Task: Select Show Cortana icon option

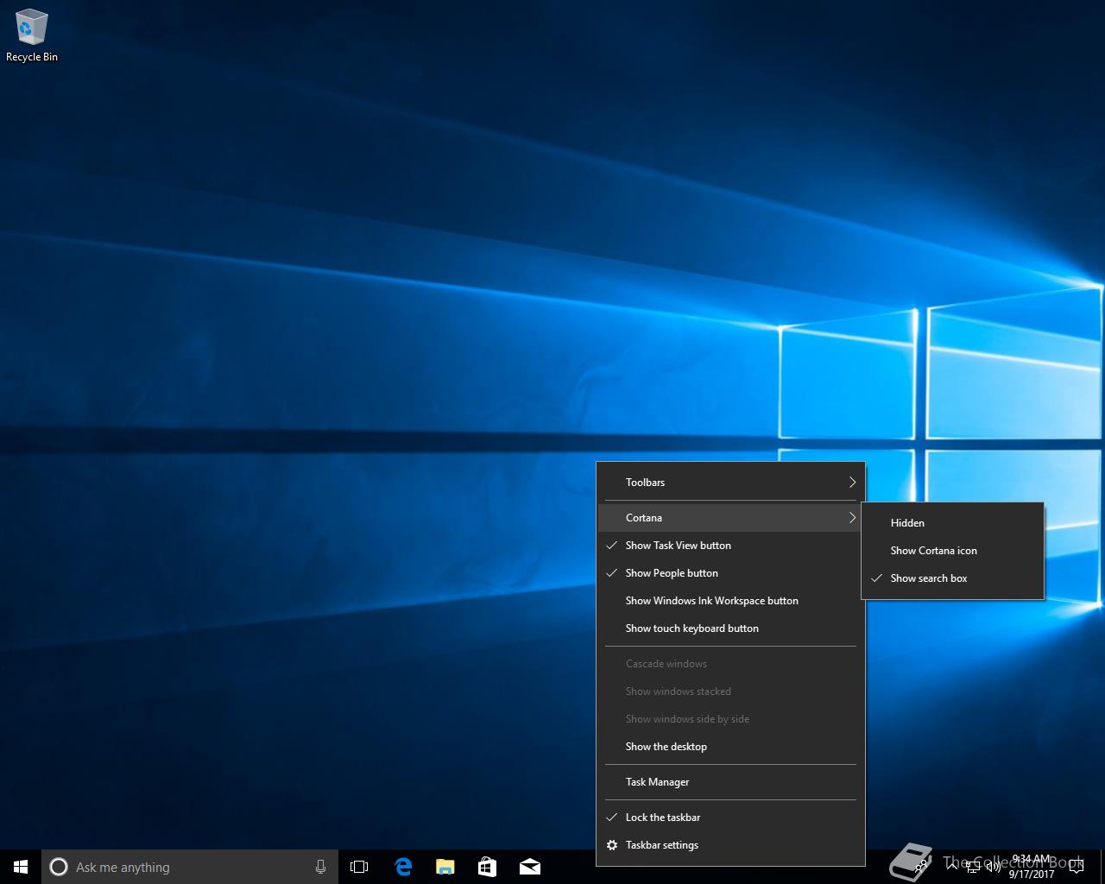Action: point(933,551)
